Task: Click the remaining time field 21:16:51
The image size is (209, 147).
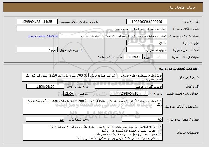Action: pyautogui.click(x=133, y=57)
